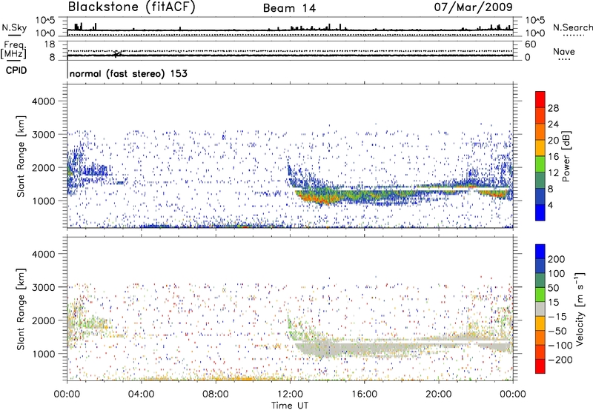The height and width of the screenshot is (410, 593).
Task: Click "Slant Range [km]" label of velocity panel
Action: click(21, 309)
